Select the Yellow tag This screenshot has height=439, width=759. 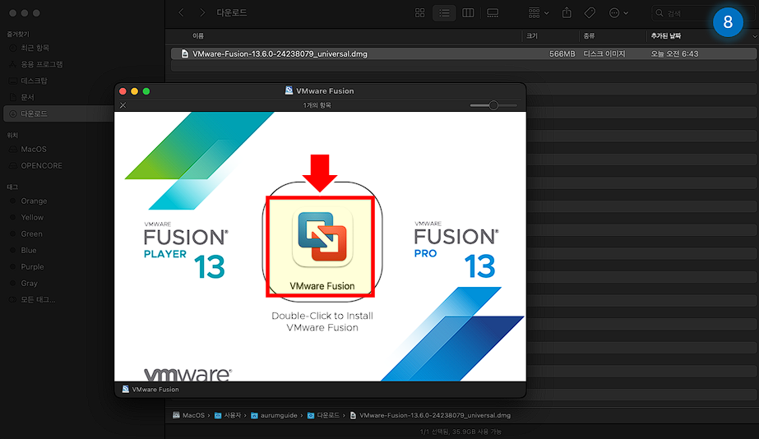[32, 217]
